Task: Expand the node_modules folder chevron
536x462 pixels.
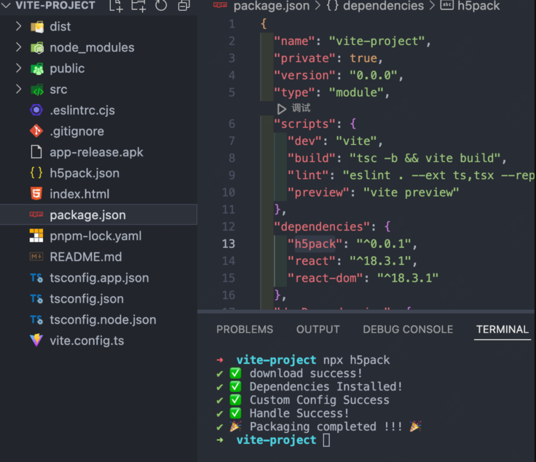Action: [18, 47]
